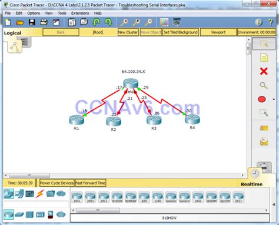Open the custom devices dialog icon
This screenshot has width=279, height=225.
177,22
